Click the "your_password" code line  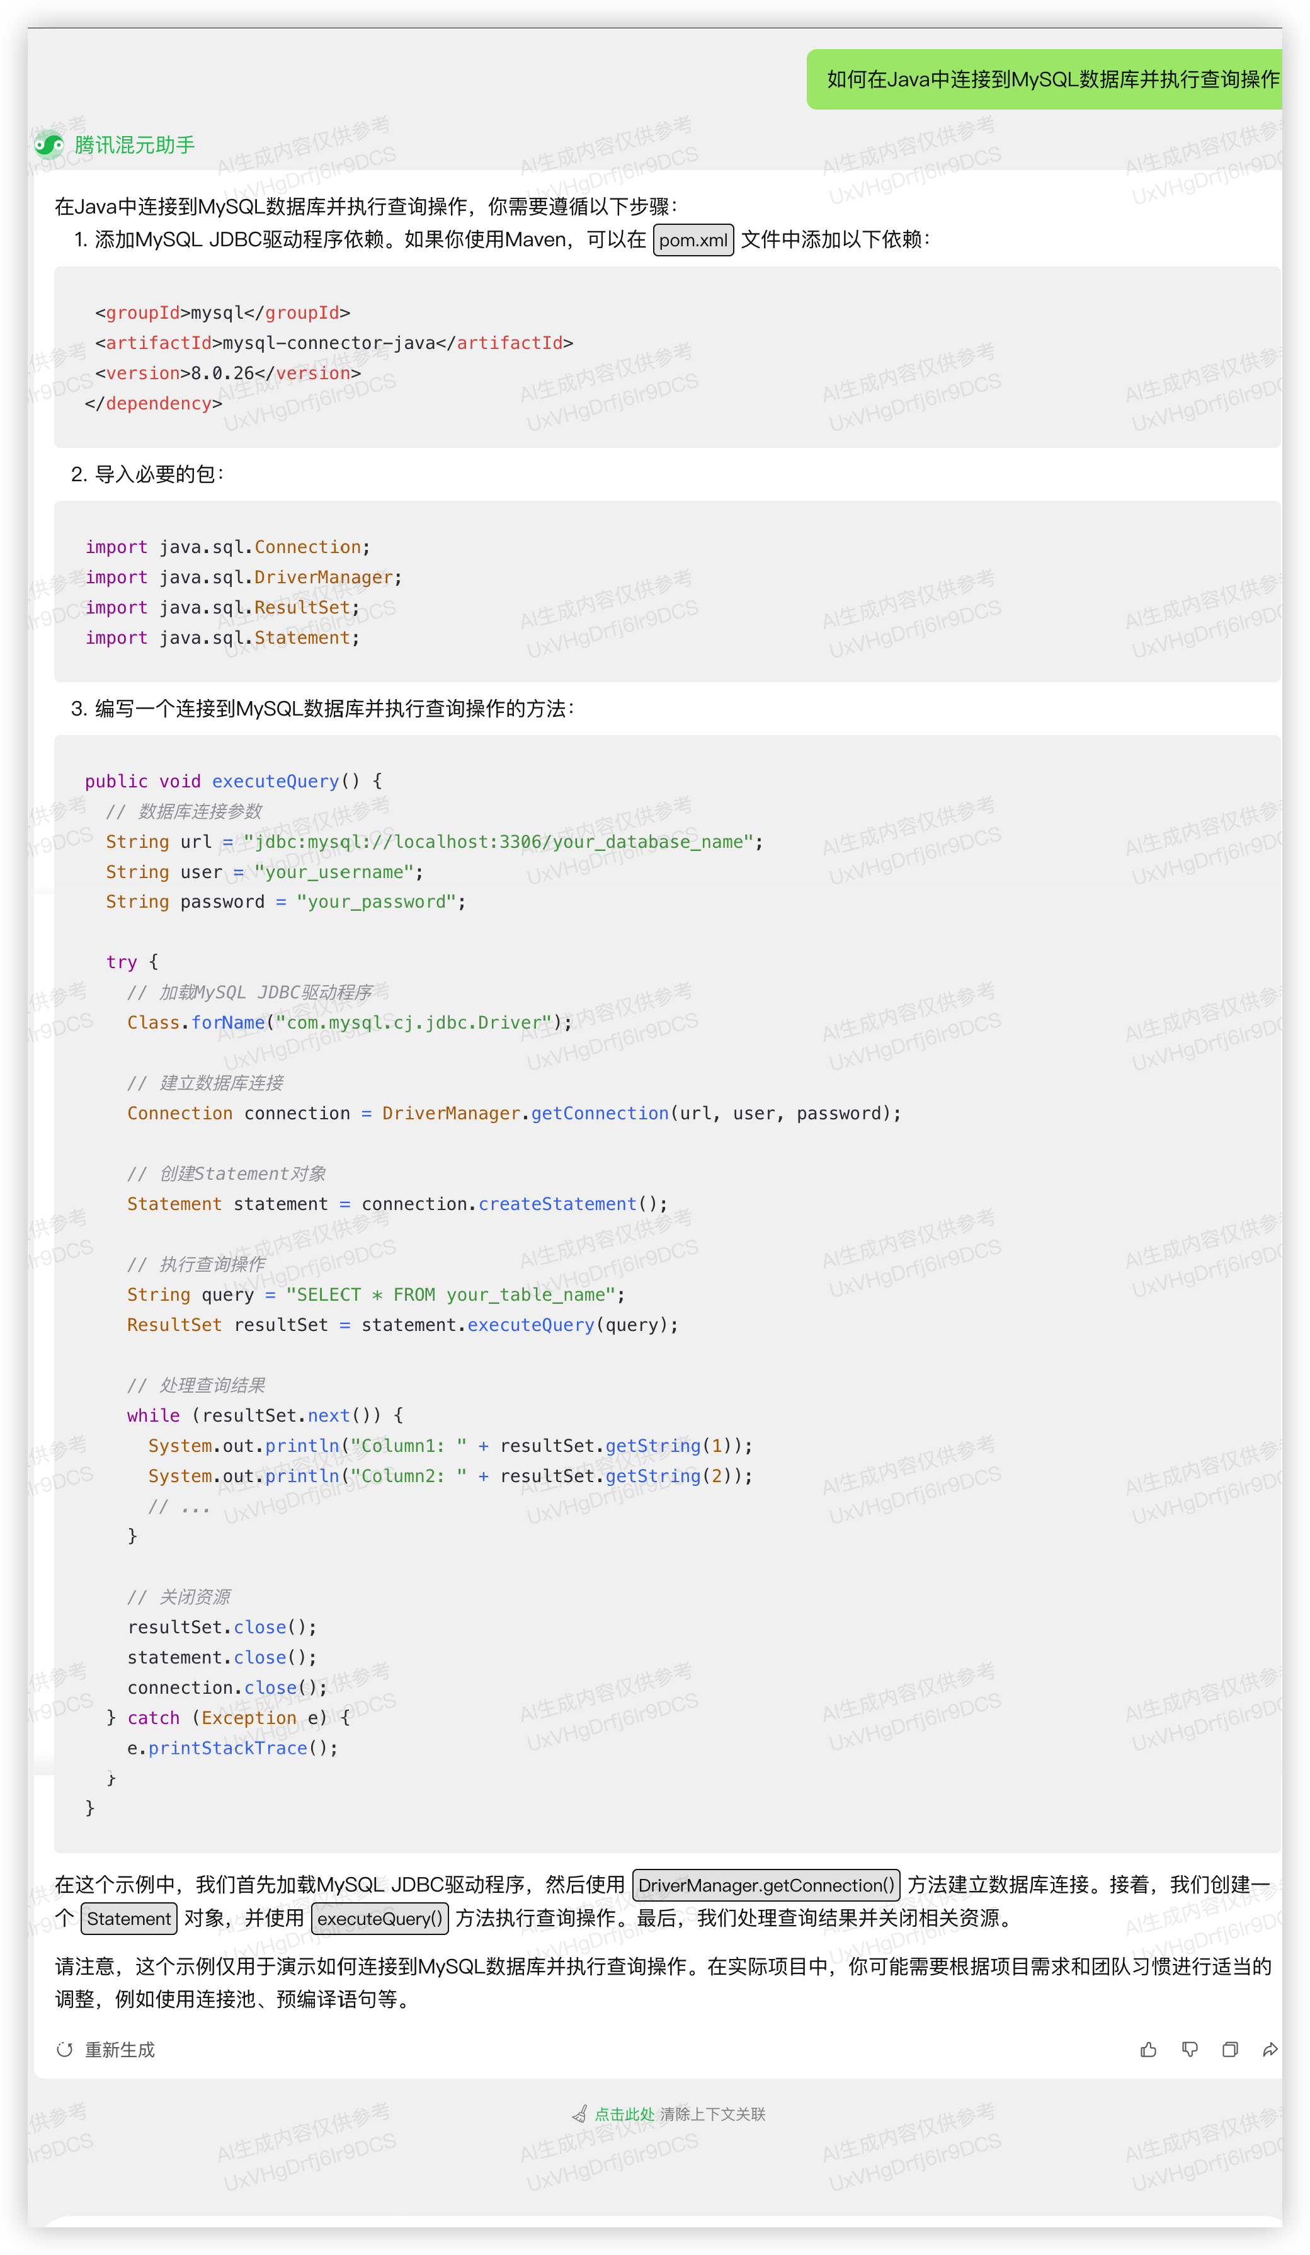pyautogui.click(x=287, y=902)
